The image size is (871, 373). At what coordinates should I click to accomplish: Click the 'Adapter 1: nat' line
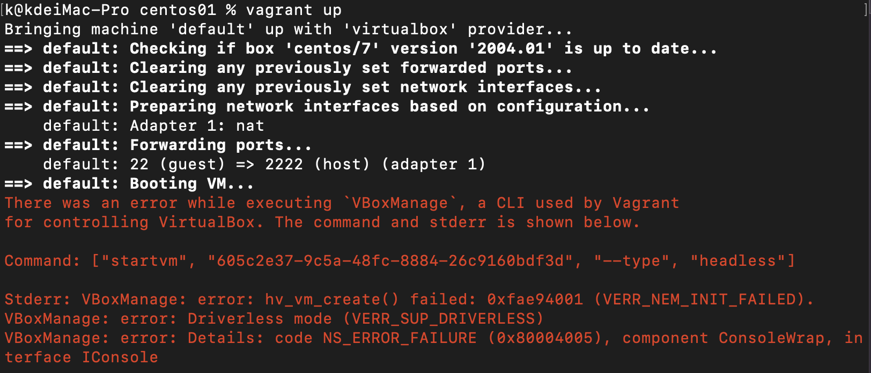click(197, 126)
